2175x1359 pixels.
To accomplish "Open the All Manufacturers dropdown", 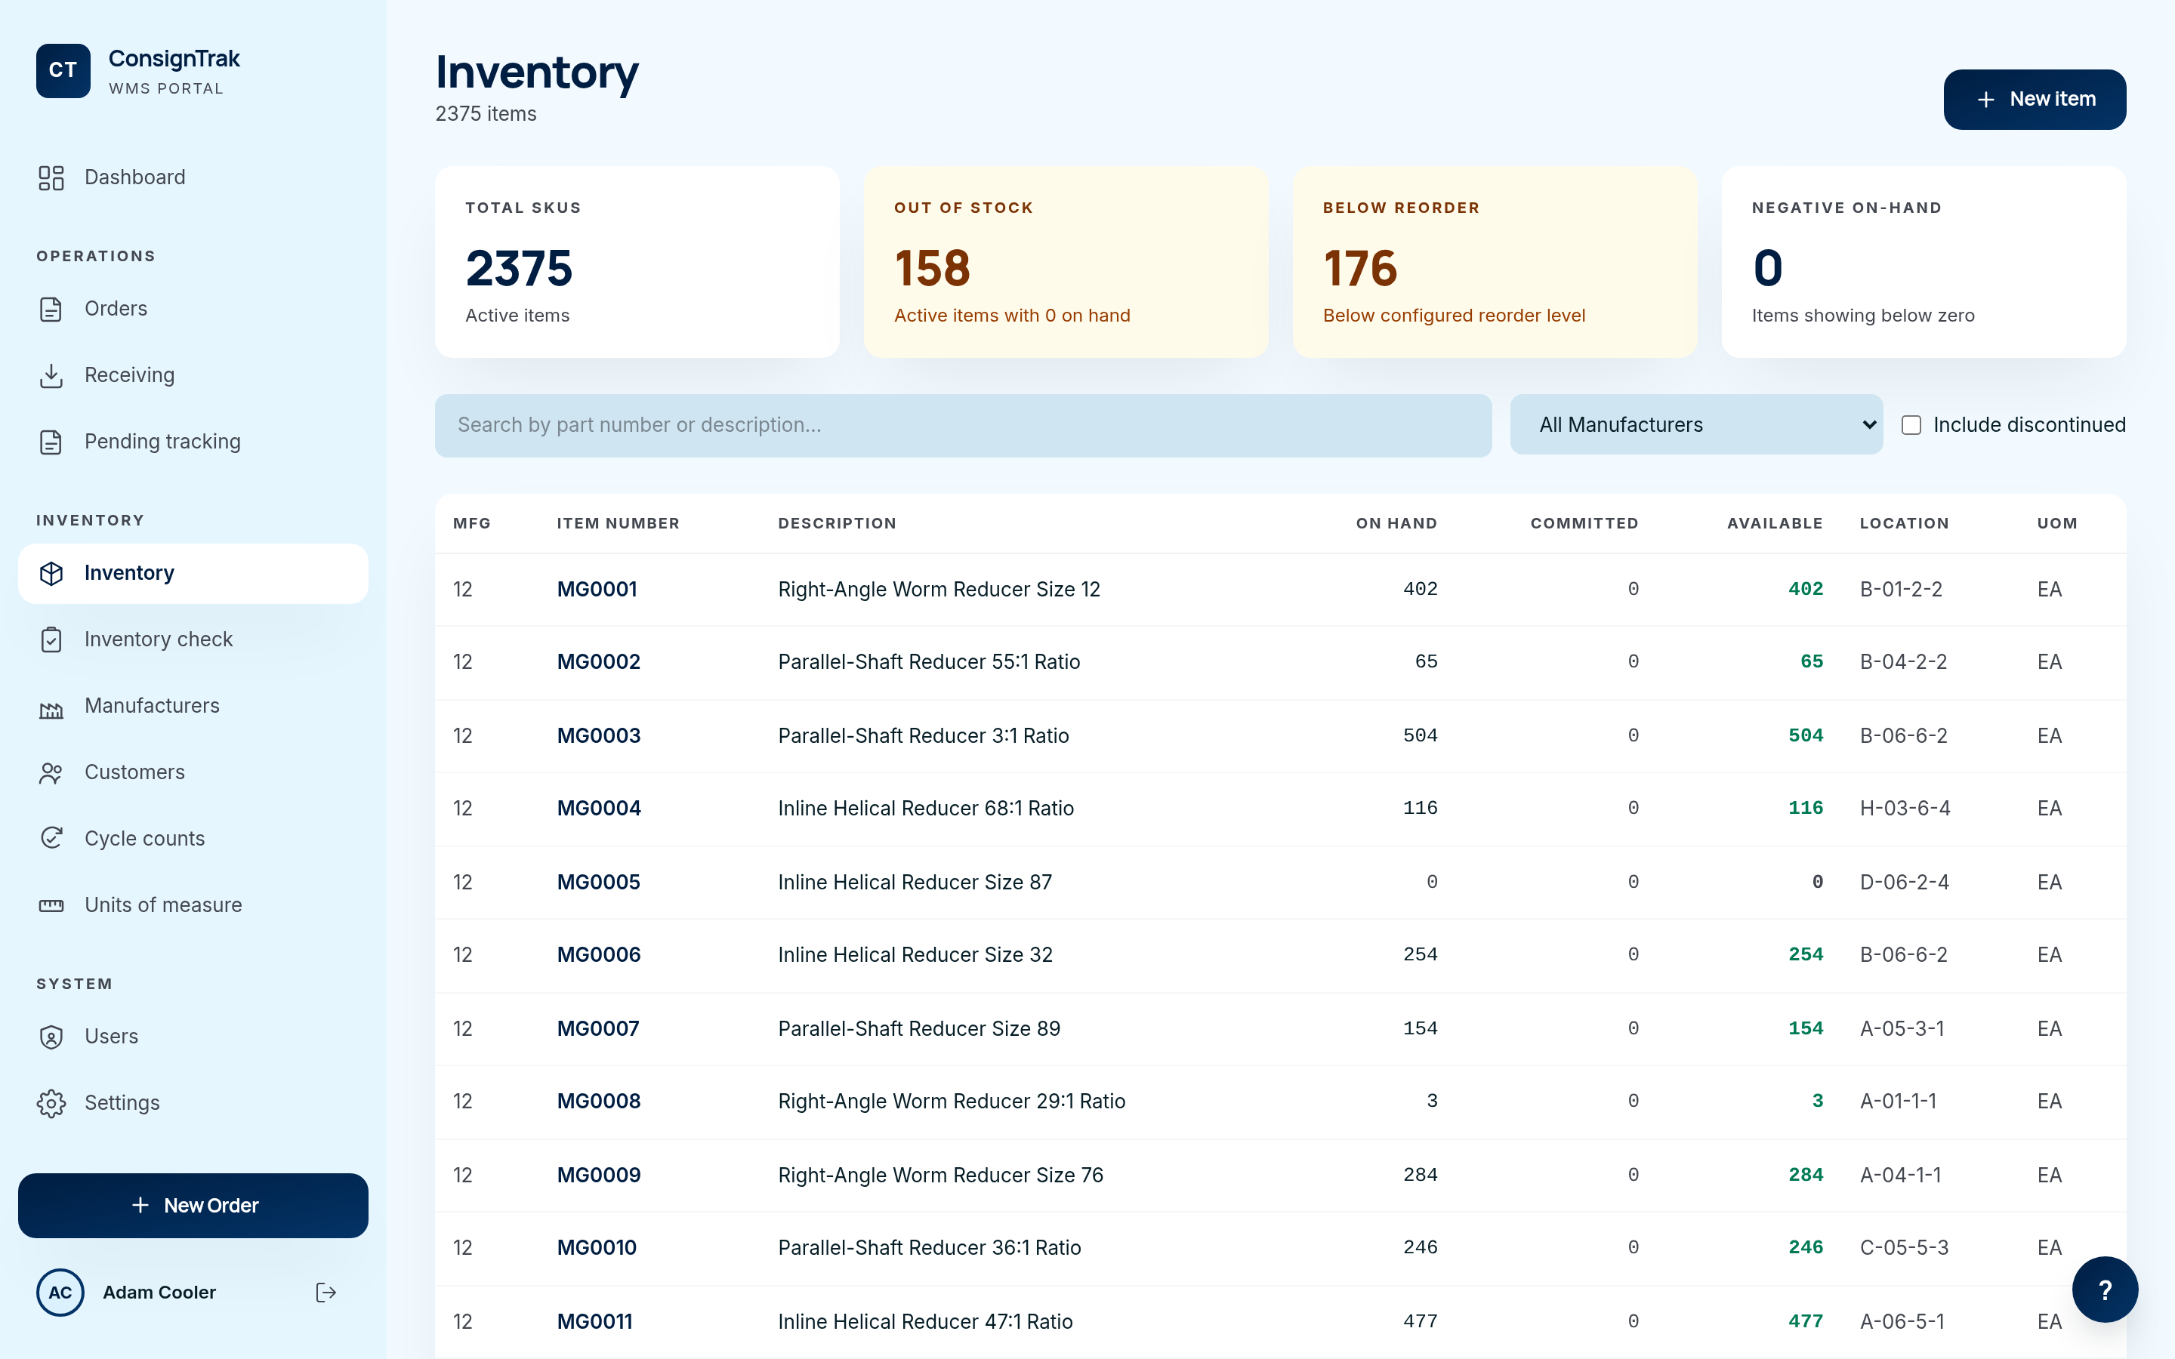I will pyautogui.click(x=1695, y=424).
